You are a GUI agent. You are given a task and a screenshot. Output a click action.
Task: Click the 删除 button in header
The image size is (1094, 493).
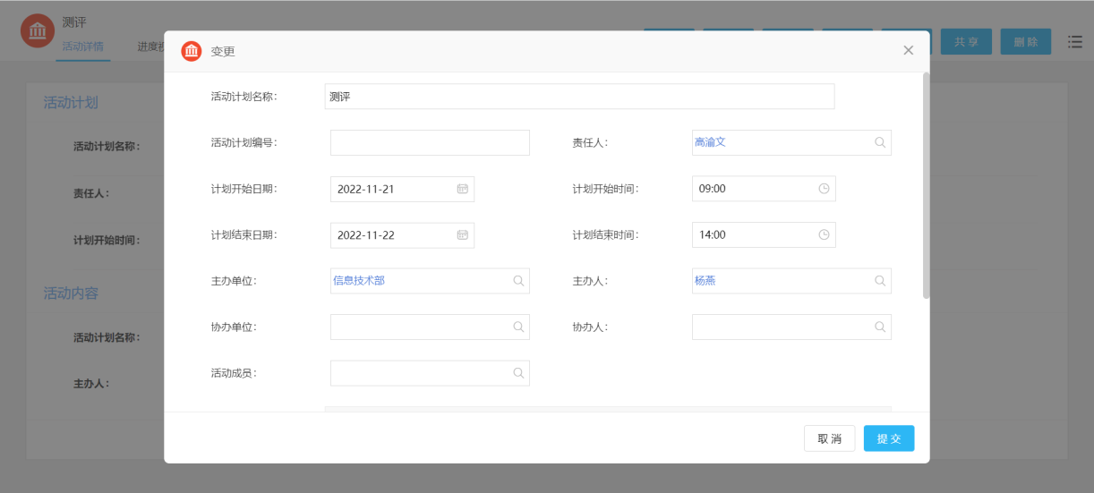pyautogui.click(x=1025, y=42)
